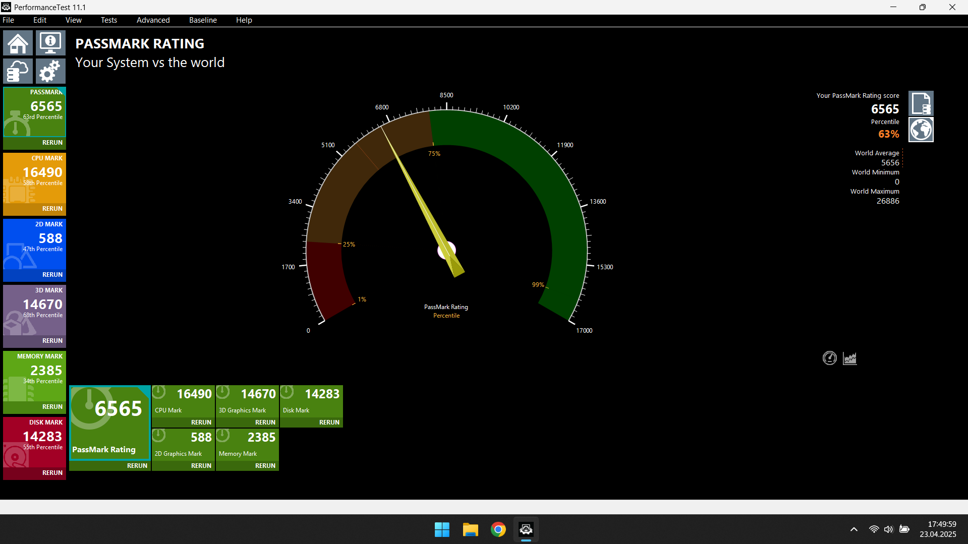Rerun from the Disk Mark bottom tile
The height and width of the screenshot is (544, 968).
coord(329,422)
